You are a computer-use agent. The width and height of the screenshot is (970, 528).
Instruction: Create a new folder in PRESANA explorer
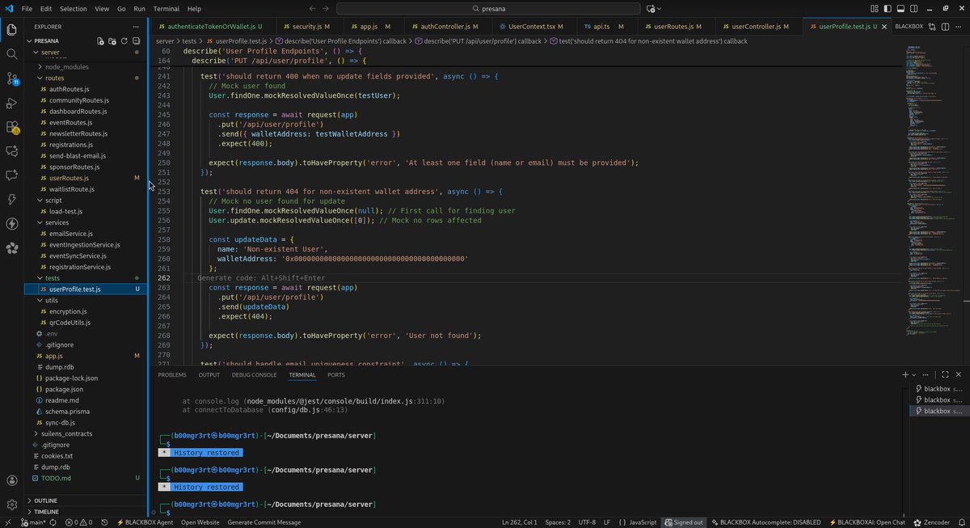pyautogui.click(x=112, y=40)
